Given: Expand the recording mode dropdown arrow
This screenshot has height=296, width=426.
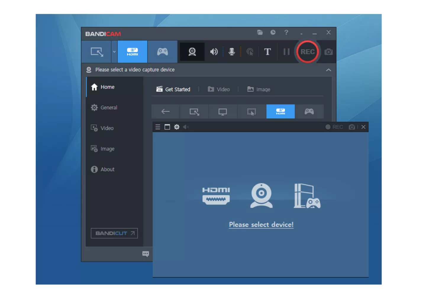Looking at the screenshot, I should pos(114,52).
